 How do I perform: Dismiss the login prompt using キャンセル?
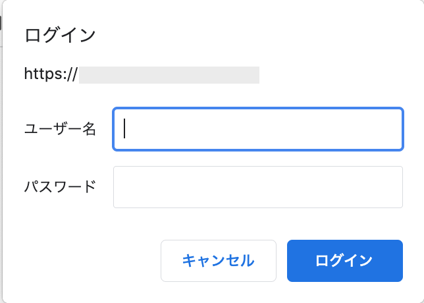(x=218, y=261)
